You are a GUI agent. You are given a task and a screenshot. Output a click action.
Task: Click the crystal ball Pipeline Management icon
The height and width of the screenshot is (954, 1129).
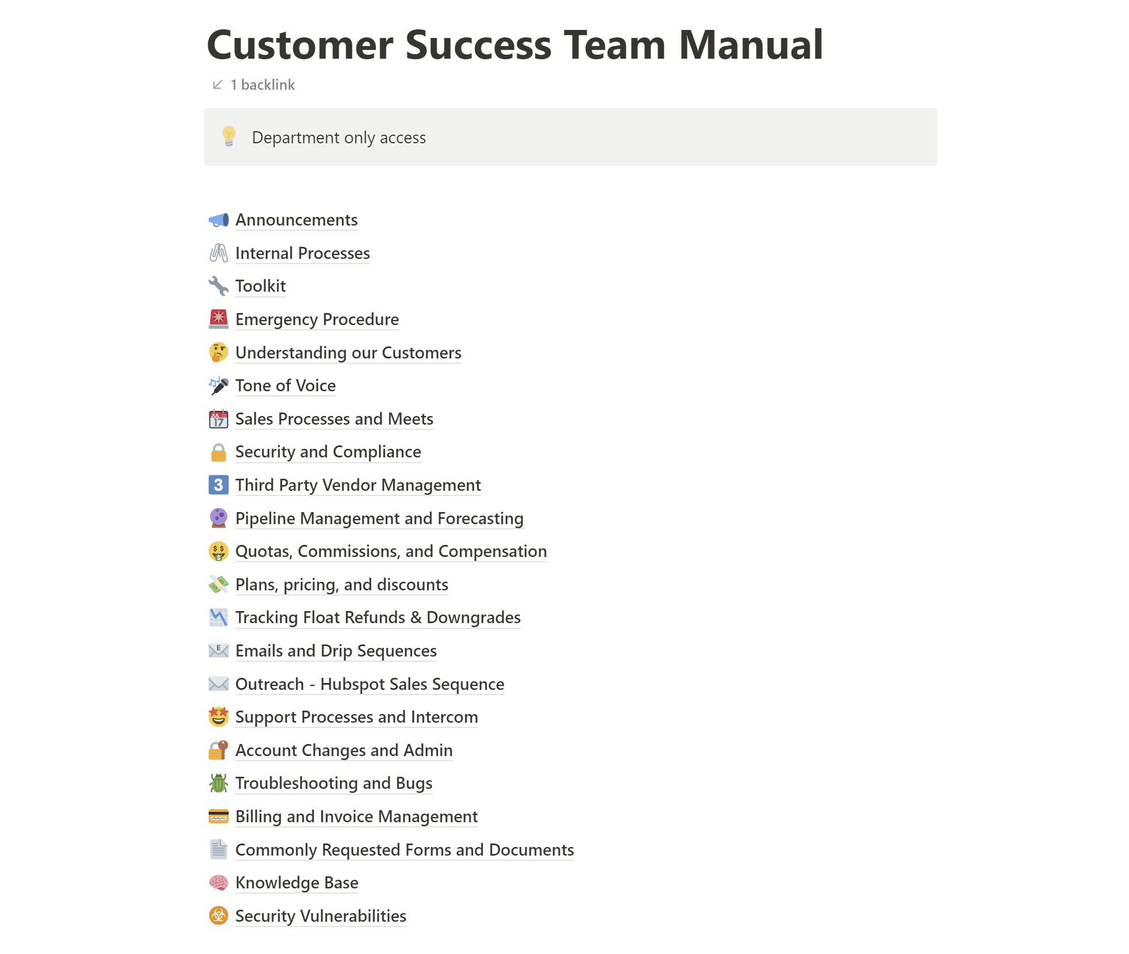coord(218,518)
